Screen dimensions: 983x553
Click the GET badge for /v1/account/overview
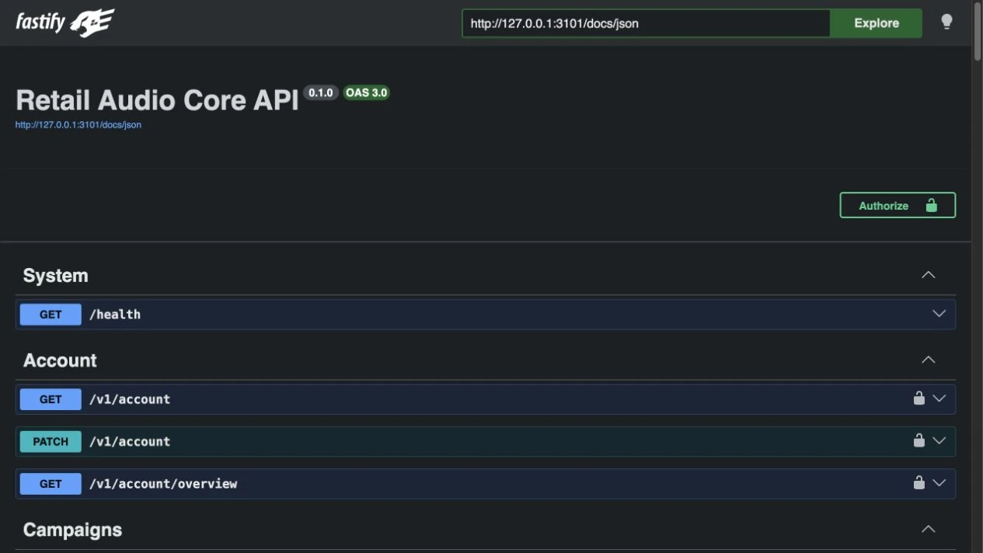[51, 484]
